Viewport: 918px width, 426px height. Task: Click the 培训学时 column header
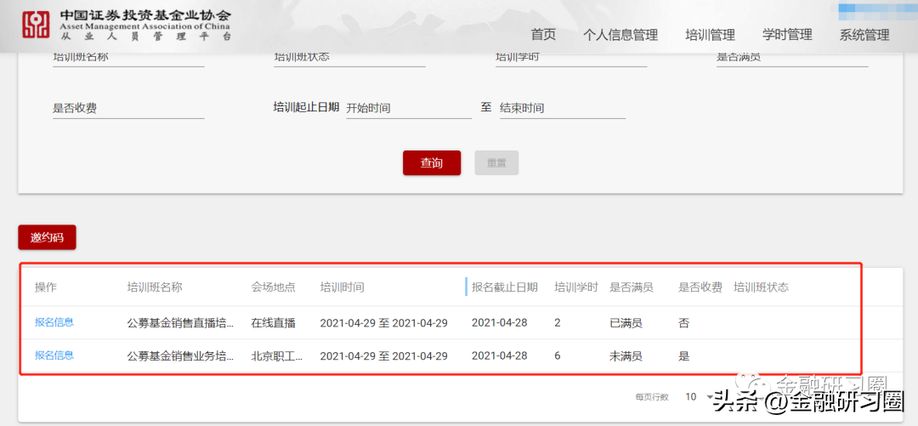(x=576, y=287)
